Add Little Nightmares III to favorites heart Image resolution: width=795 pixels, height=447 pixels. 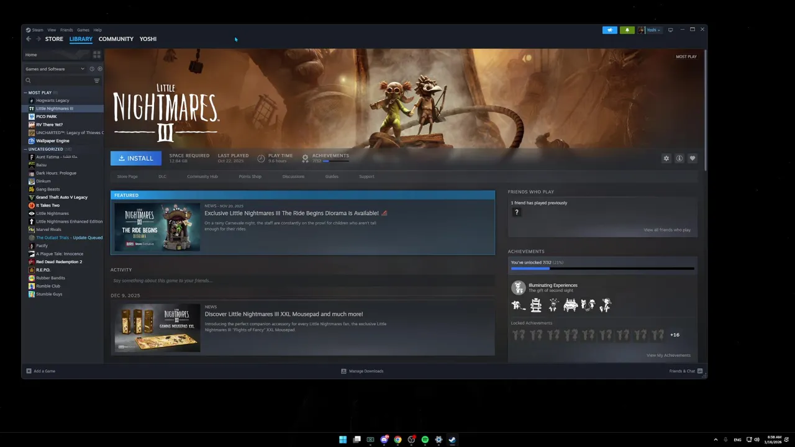693,158
